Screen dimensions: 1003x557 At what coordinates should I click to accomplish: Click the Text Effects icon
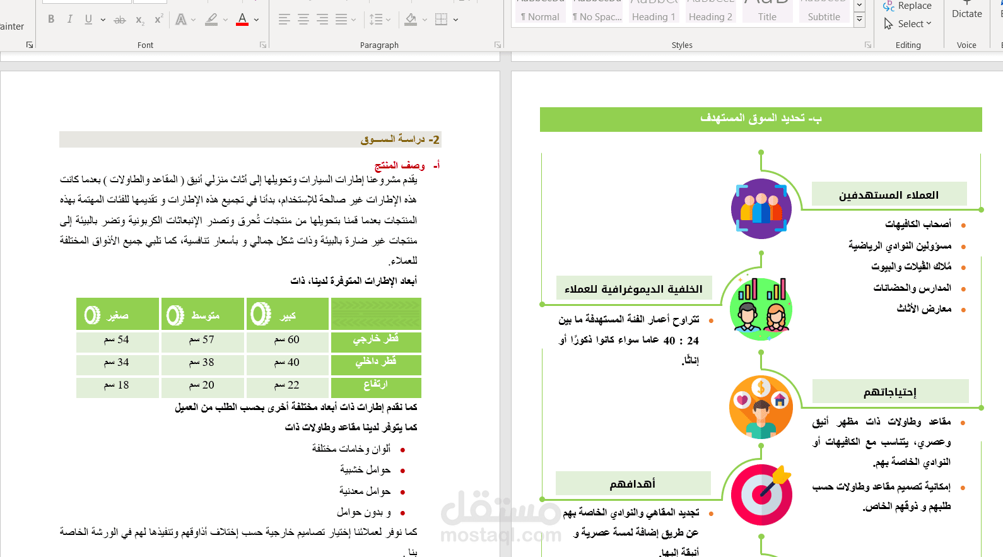[181, 20]
